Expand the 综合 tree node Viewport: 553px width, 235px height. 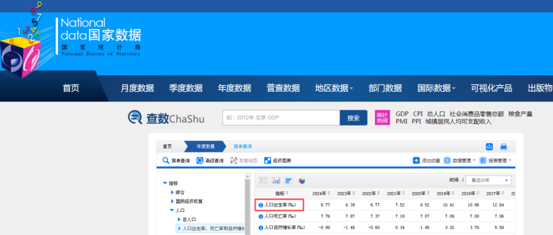coord(172,193)
